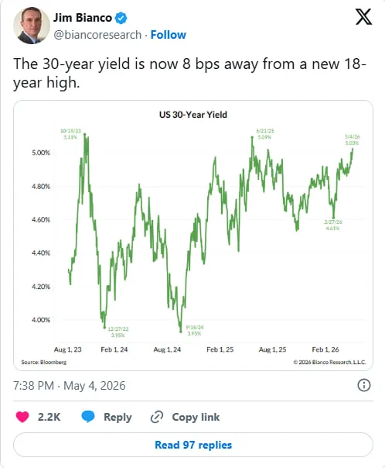Click the blue verified checkmark badge

click(121, 18)
